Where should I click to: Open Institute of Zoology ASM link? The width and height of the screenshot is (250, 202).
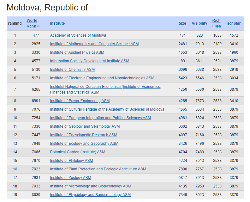click(70, 178)
